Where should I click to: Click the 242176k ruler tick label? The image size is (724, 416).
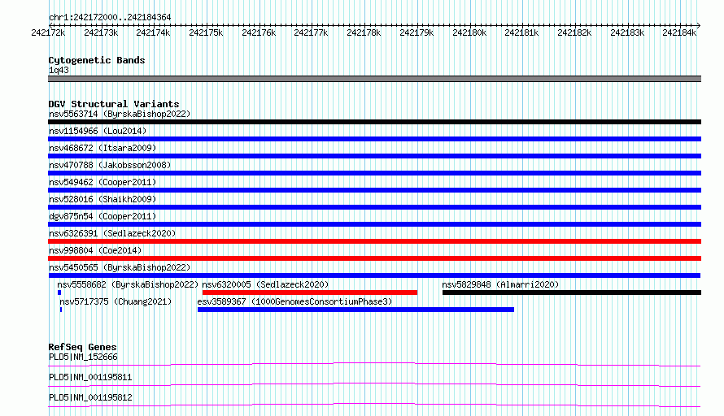(x=259, y=32)
